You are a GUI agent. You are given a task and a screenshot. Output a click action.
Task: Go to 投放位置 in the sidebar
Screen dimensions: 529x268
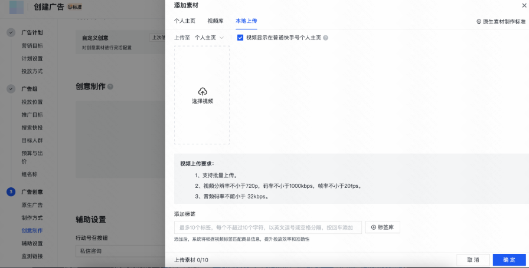(32, 102)
